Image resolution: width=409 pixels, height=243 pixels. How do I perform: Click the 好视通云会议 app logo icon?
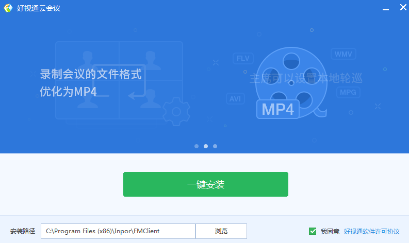click(x=8, y=8)
